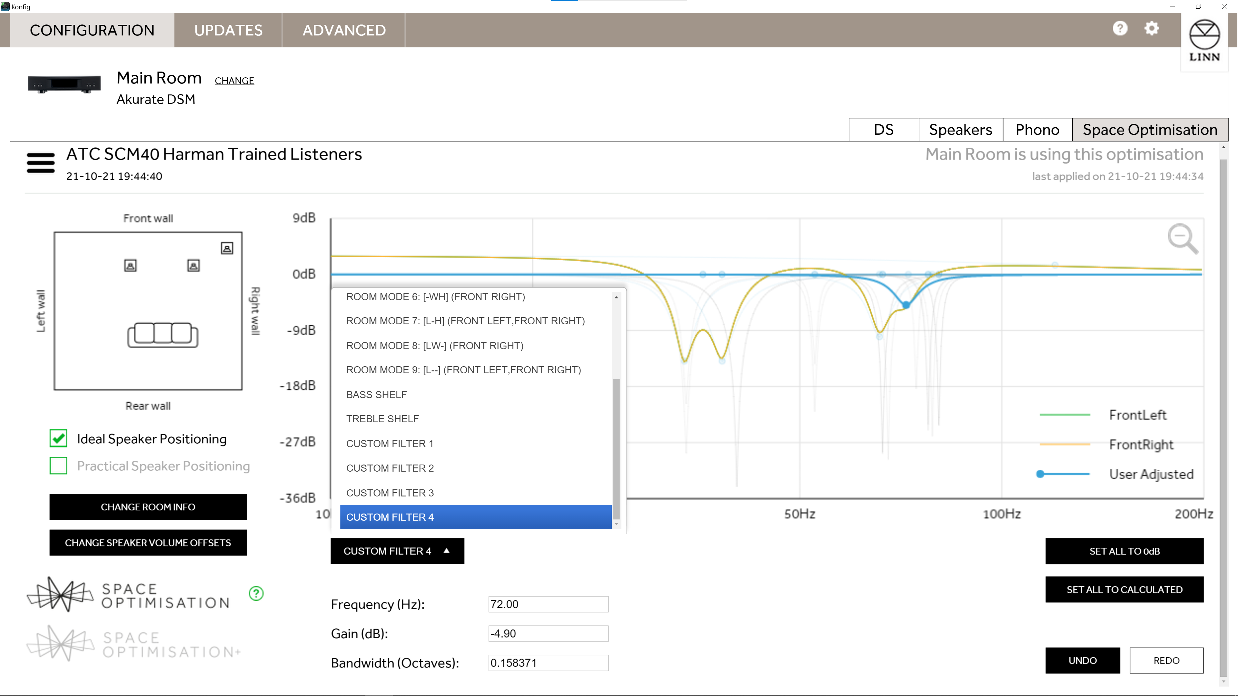Viewport: 1238px width, 696px height.
Task: Click the Bandwidth (Octaves) input field
Action: (548, 663)
